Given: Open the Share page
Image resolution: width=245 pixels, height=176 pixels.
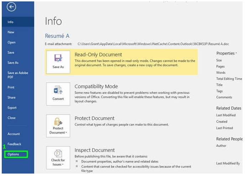Looking at the screenshot, I should pyautogui.click(x=11, y=97).
